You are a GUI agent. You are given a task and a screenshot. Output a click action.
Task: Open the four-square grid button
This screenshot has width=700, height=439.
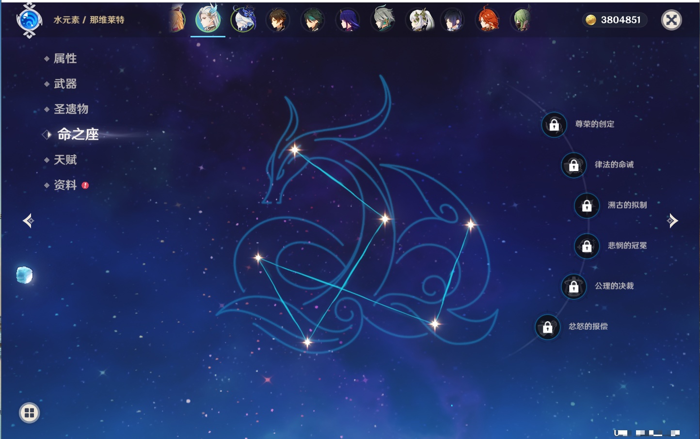29,413
